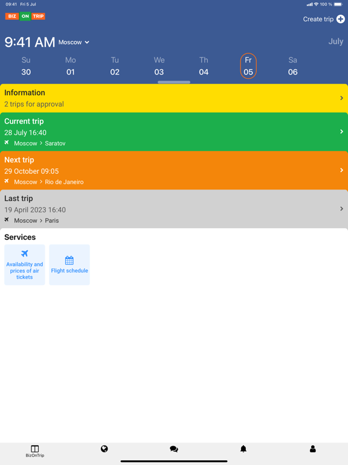
Task: Click '2 trips for approval' text
Action: point(34,104)
